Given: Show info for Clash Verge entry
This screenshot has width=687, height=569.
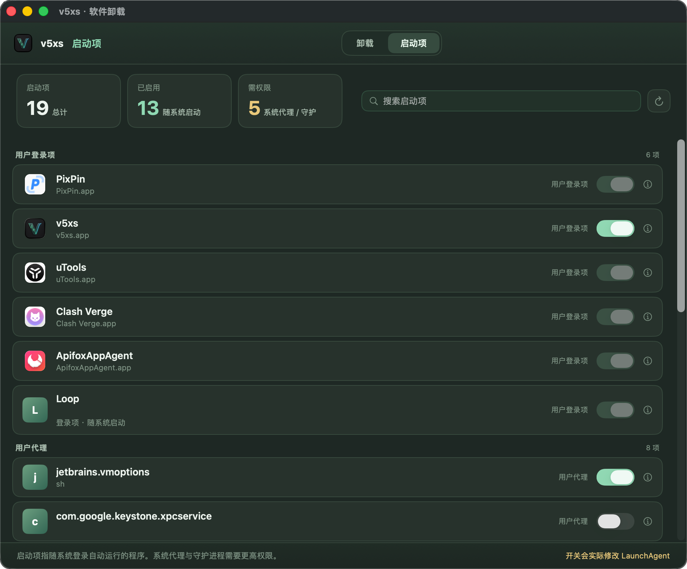Looking at the screenshot, I should (647, 317).
